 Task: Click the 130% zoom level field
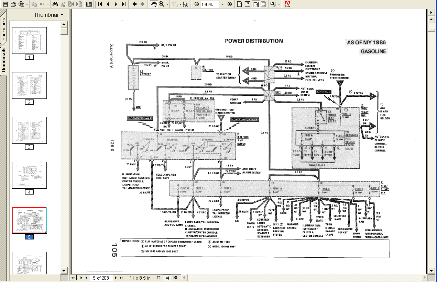click(x=209, y=4)
